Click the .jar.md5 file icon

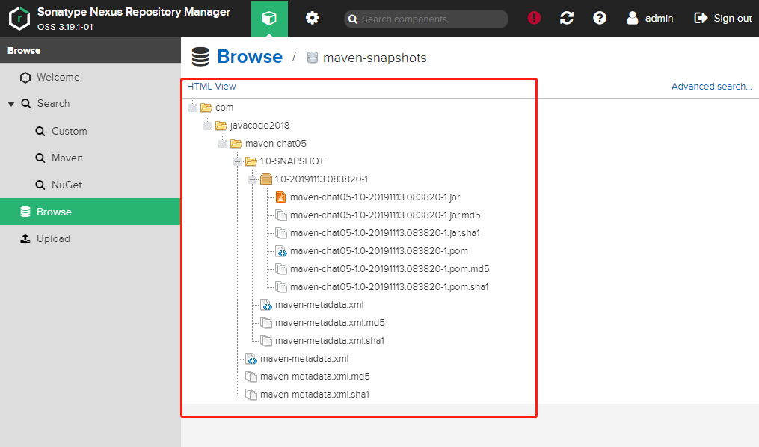(280, 215)
